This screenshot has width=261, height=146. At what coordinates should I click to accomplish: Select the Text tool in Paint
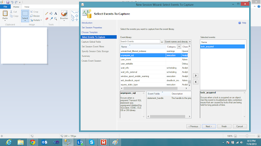coord(55,13)
